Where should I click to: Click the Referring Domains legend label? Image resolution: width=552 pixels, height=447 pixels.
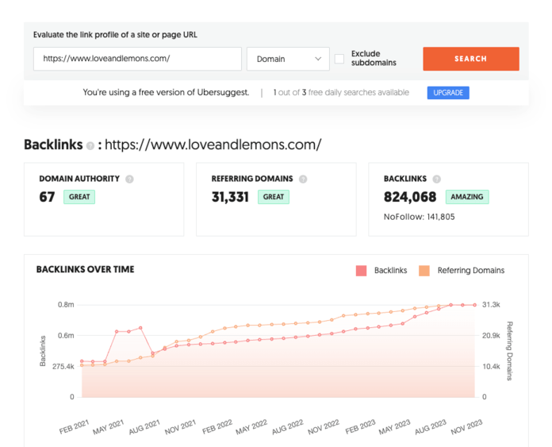pyautogui.click(x=470, y=271)
